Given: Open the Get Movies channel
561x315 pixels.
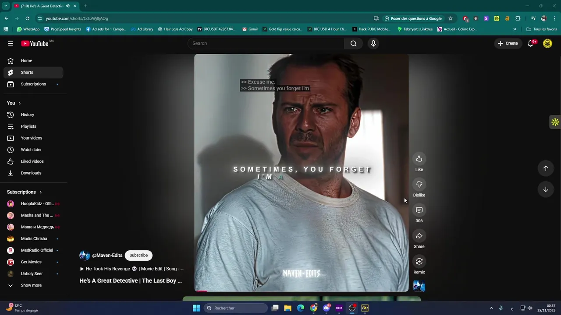Looking at the screenshot, I should 33,262.
